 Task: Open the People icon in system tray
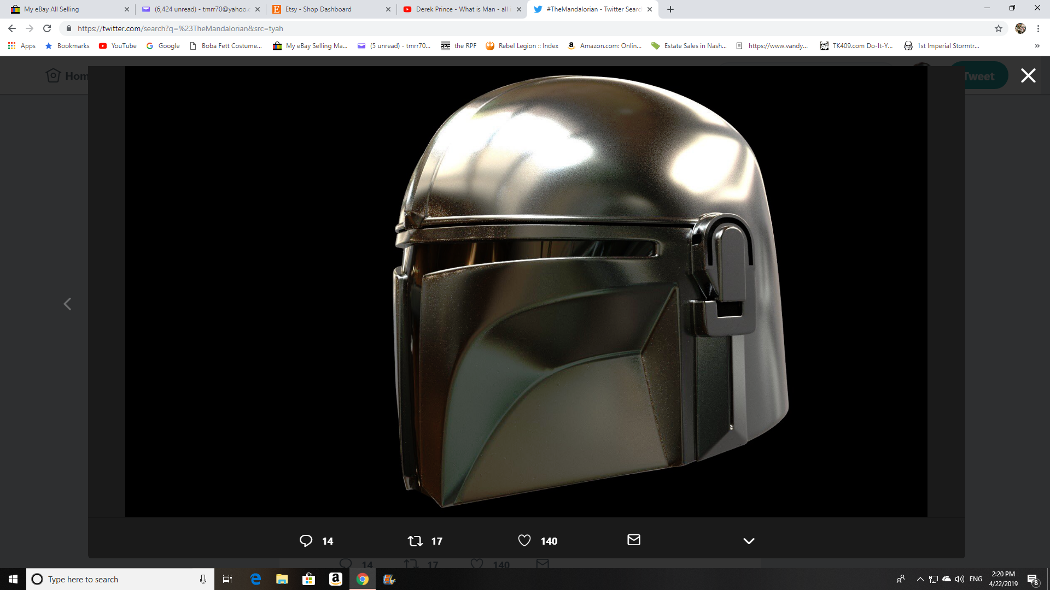tap(901, 579)
